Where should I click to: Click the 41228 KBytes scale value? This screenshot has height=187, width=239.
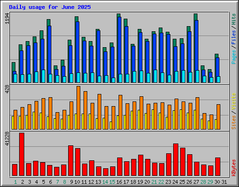7,138
